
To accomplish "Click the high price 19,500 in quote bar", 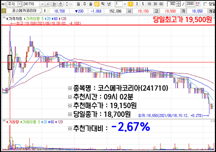I will [170, 11].
